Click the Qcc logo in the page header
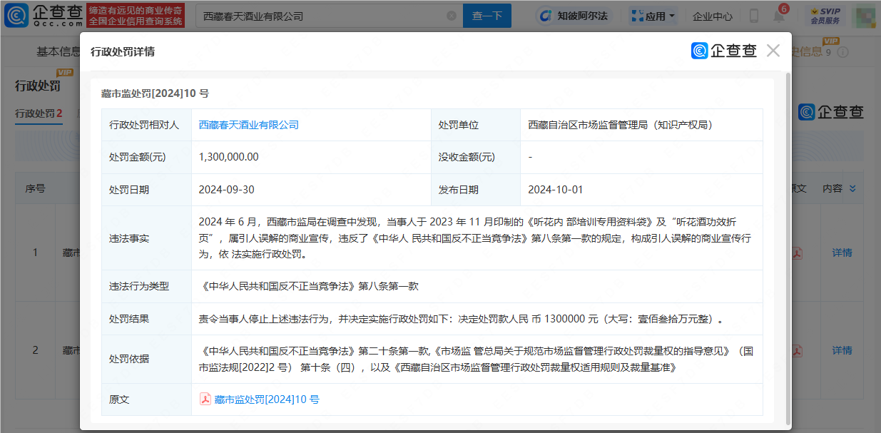This screenshot has width=881, height=433. 43,15
